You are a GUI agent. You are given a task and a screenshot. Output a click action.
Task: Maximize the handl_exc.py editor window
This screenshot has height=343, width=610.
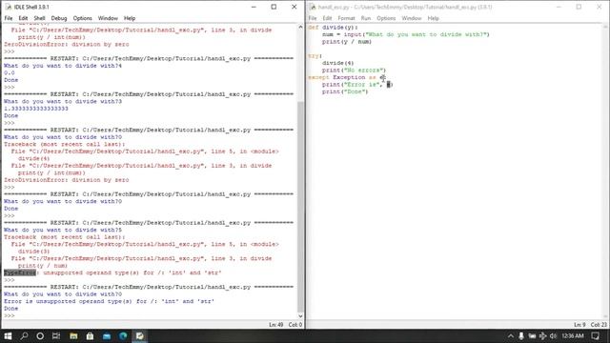579,7
